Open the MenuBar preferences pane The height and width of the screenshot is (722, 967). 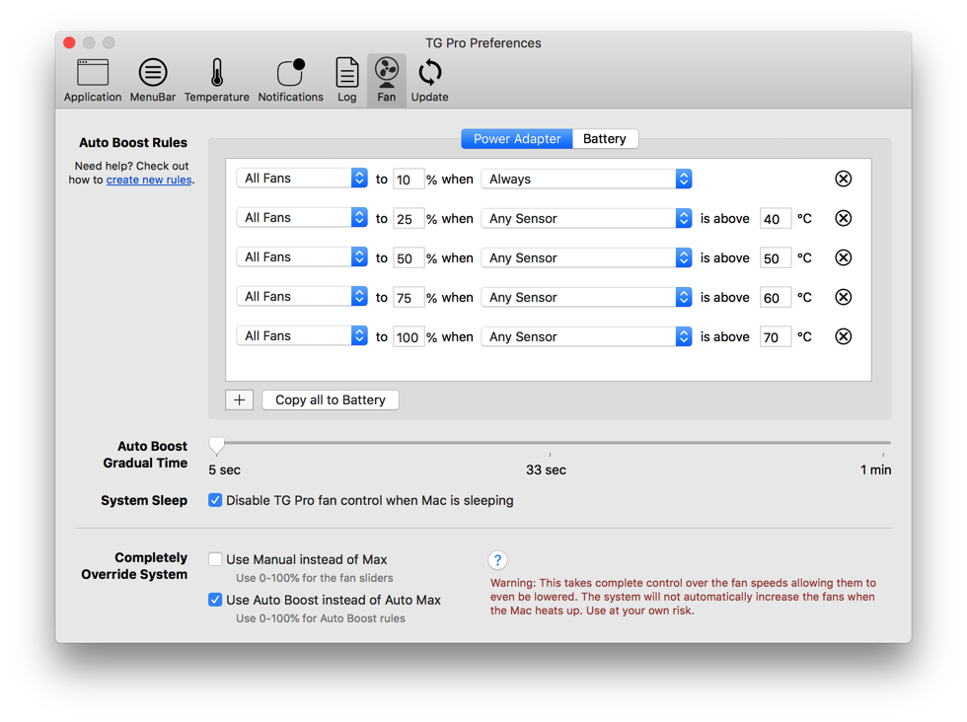click(152, 81)
